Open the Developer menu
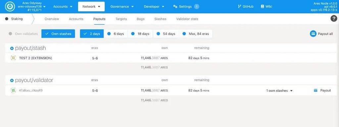 (154, 7)
